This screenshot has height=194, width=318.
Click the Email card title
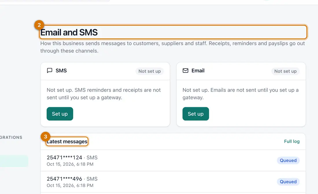(x=198, y=71)
